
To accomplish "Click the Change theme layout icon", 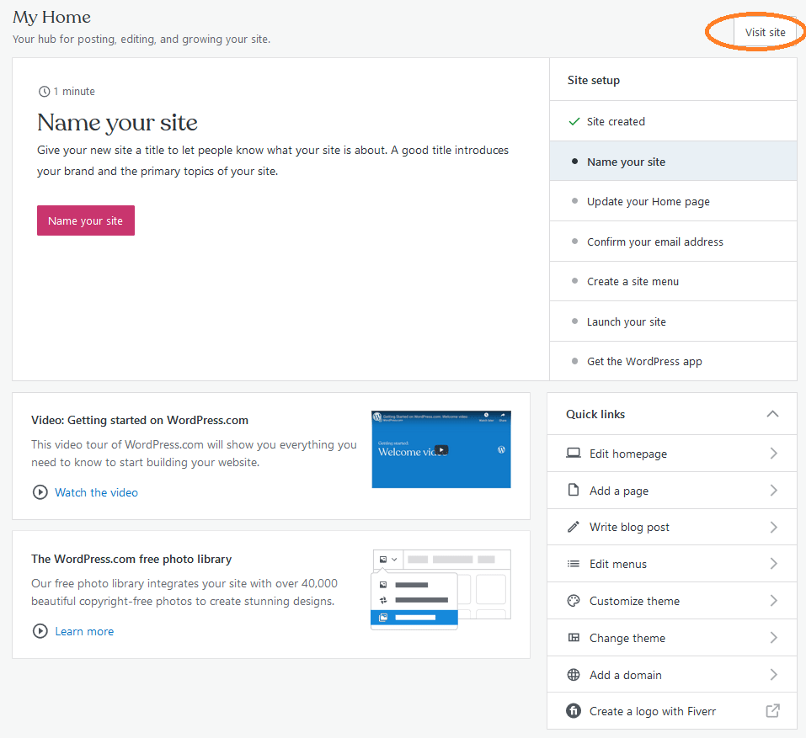I will point(574,638).
